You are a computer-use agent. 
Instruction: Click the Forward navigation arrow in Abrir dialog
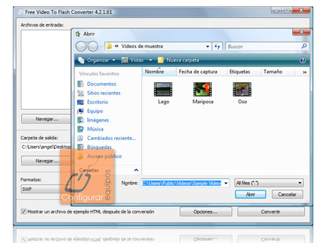(x=93, y=46)
